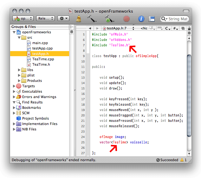Click the Build hammer icon
The height and width of the screenshot is (178, 201).
(92, 19)
